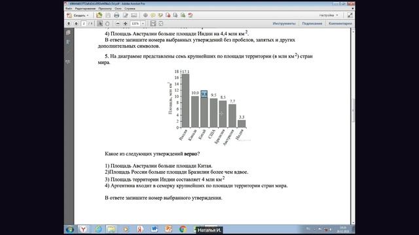
Task: Click the gray gear icon in toolbar
Action: tap(145, 15)
